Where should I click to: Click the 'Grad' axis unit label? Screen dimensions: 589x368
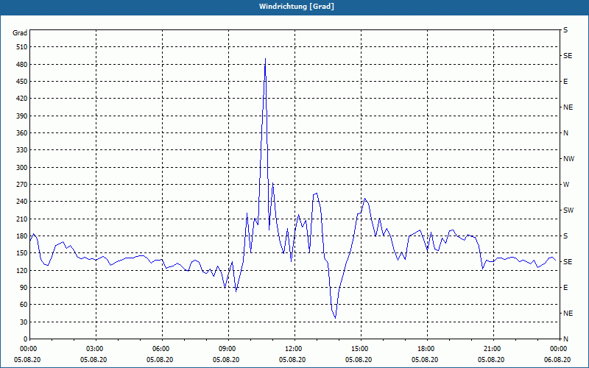(20, 33)
